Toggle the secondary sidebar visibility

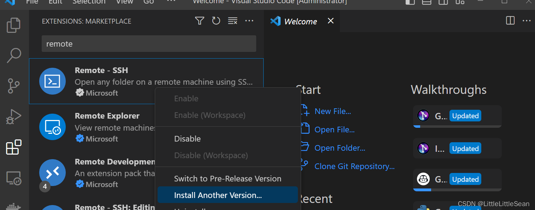pos(443,2)
